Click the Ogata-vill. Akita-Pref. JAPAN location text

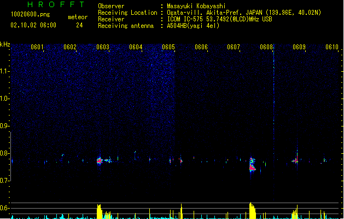click(244, 13)
